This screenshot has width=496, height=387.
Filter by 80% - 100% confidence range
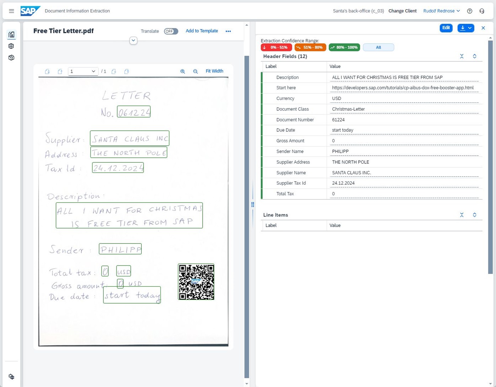(x=344, y=47)
